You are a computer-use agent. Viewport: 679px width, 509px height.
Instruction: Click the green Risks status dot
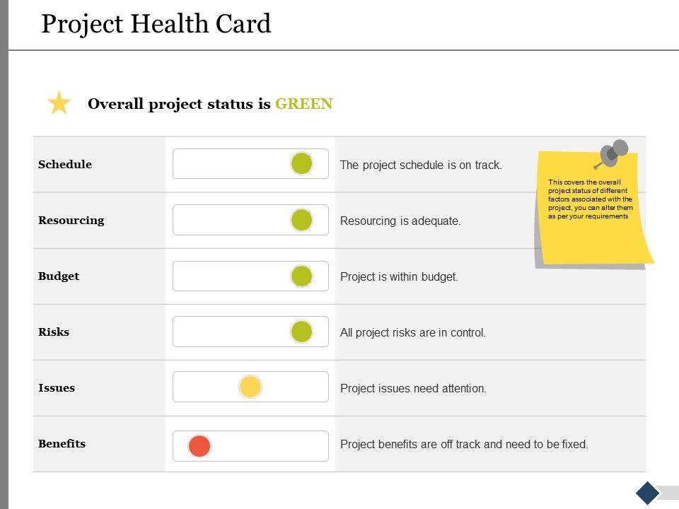302,332
